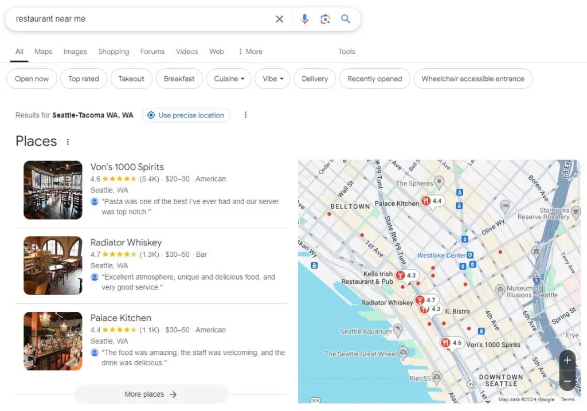Toggle the Open now filter chip
Screen dimensions: 587x411
(32, 79)
